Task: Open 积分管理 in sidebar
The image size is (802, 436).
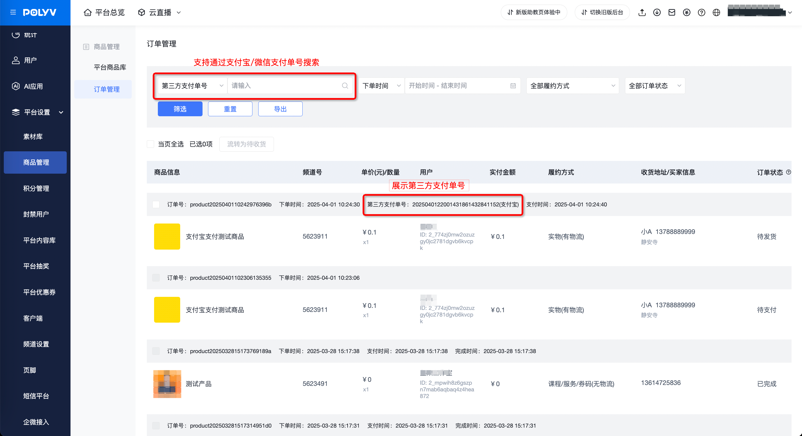Action: pyautogui.click(x=36, y=188)
